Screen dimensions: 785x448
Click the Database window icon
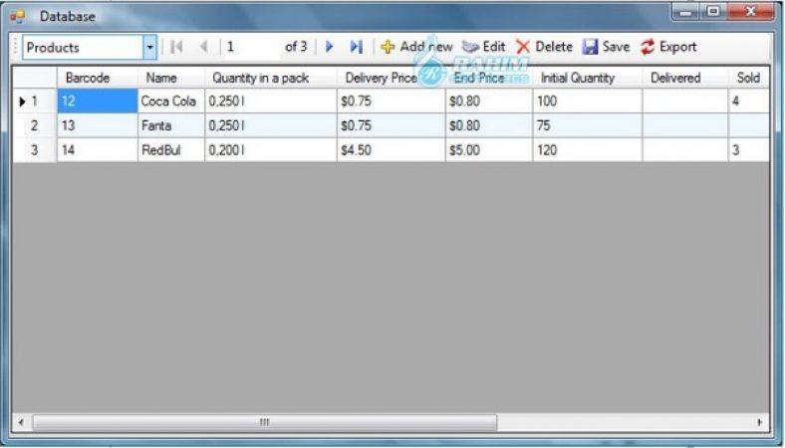[17, 17]
